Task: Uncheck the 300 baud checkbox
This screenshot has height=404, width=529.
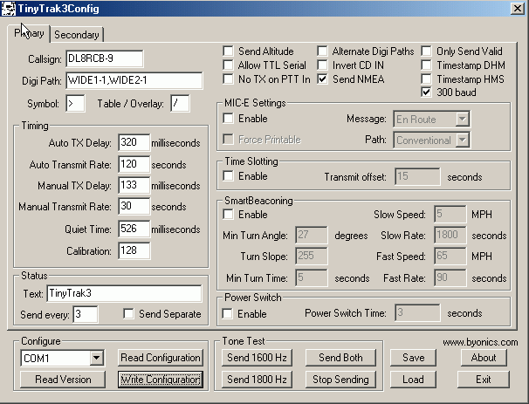Action: [x=426, y=92]
